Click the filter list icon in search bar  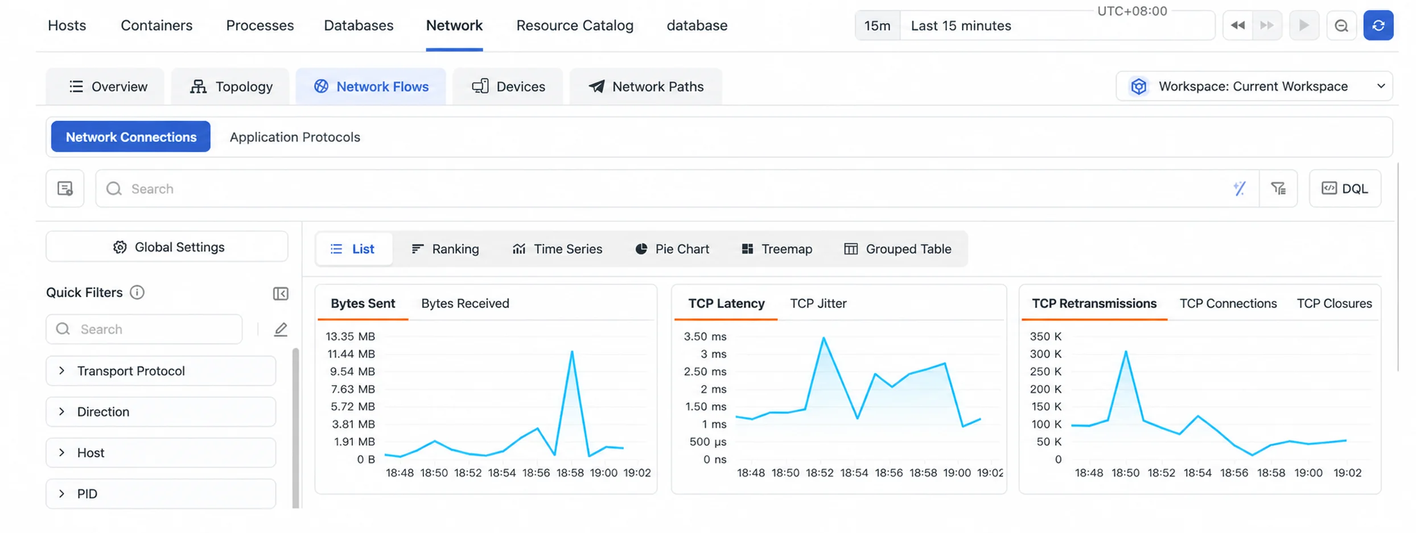coord(1278,189)
